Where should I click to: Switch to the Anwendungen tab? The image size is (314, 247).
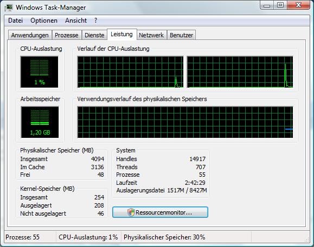30,35
